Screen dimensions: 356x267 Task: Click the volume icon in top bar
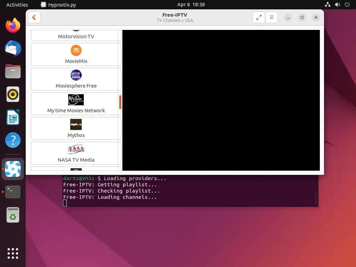[337, 5]
